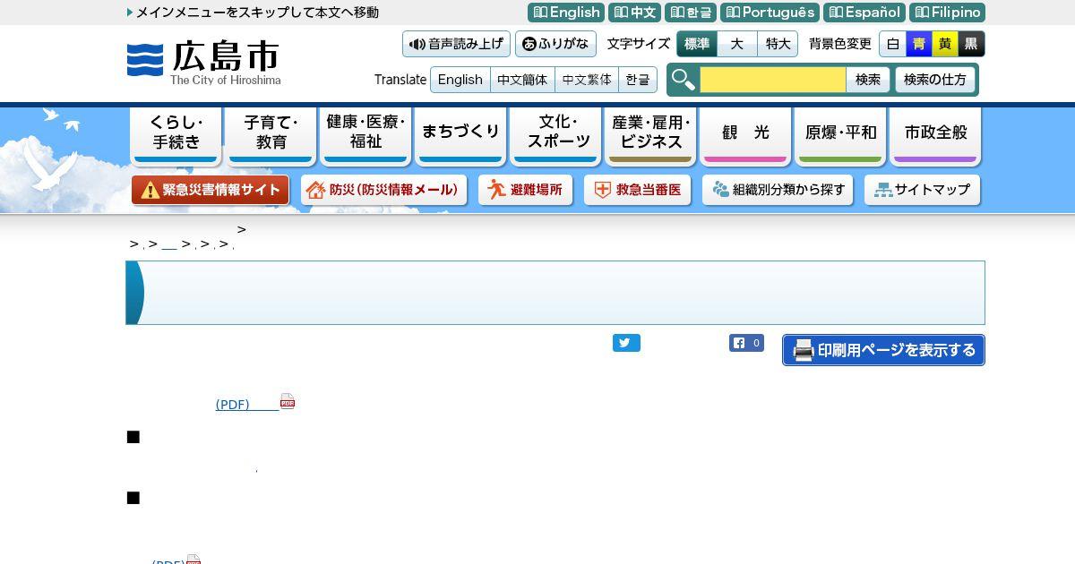This screenshot has width=1075, height=564.
Task: Translate page to 中文簡体
Action: pyautogui.click(x=522, y=80)
